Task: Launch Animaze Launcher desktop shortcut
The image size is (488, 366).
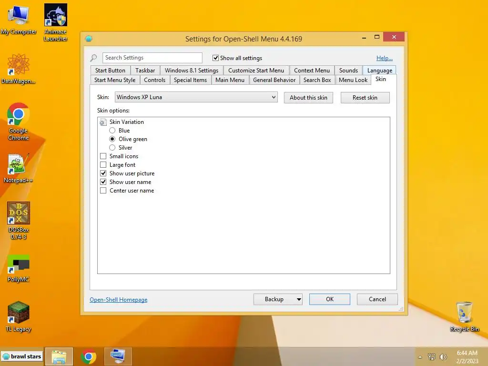Action: pyautogui.click(x=55, y=22)
